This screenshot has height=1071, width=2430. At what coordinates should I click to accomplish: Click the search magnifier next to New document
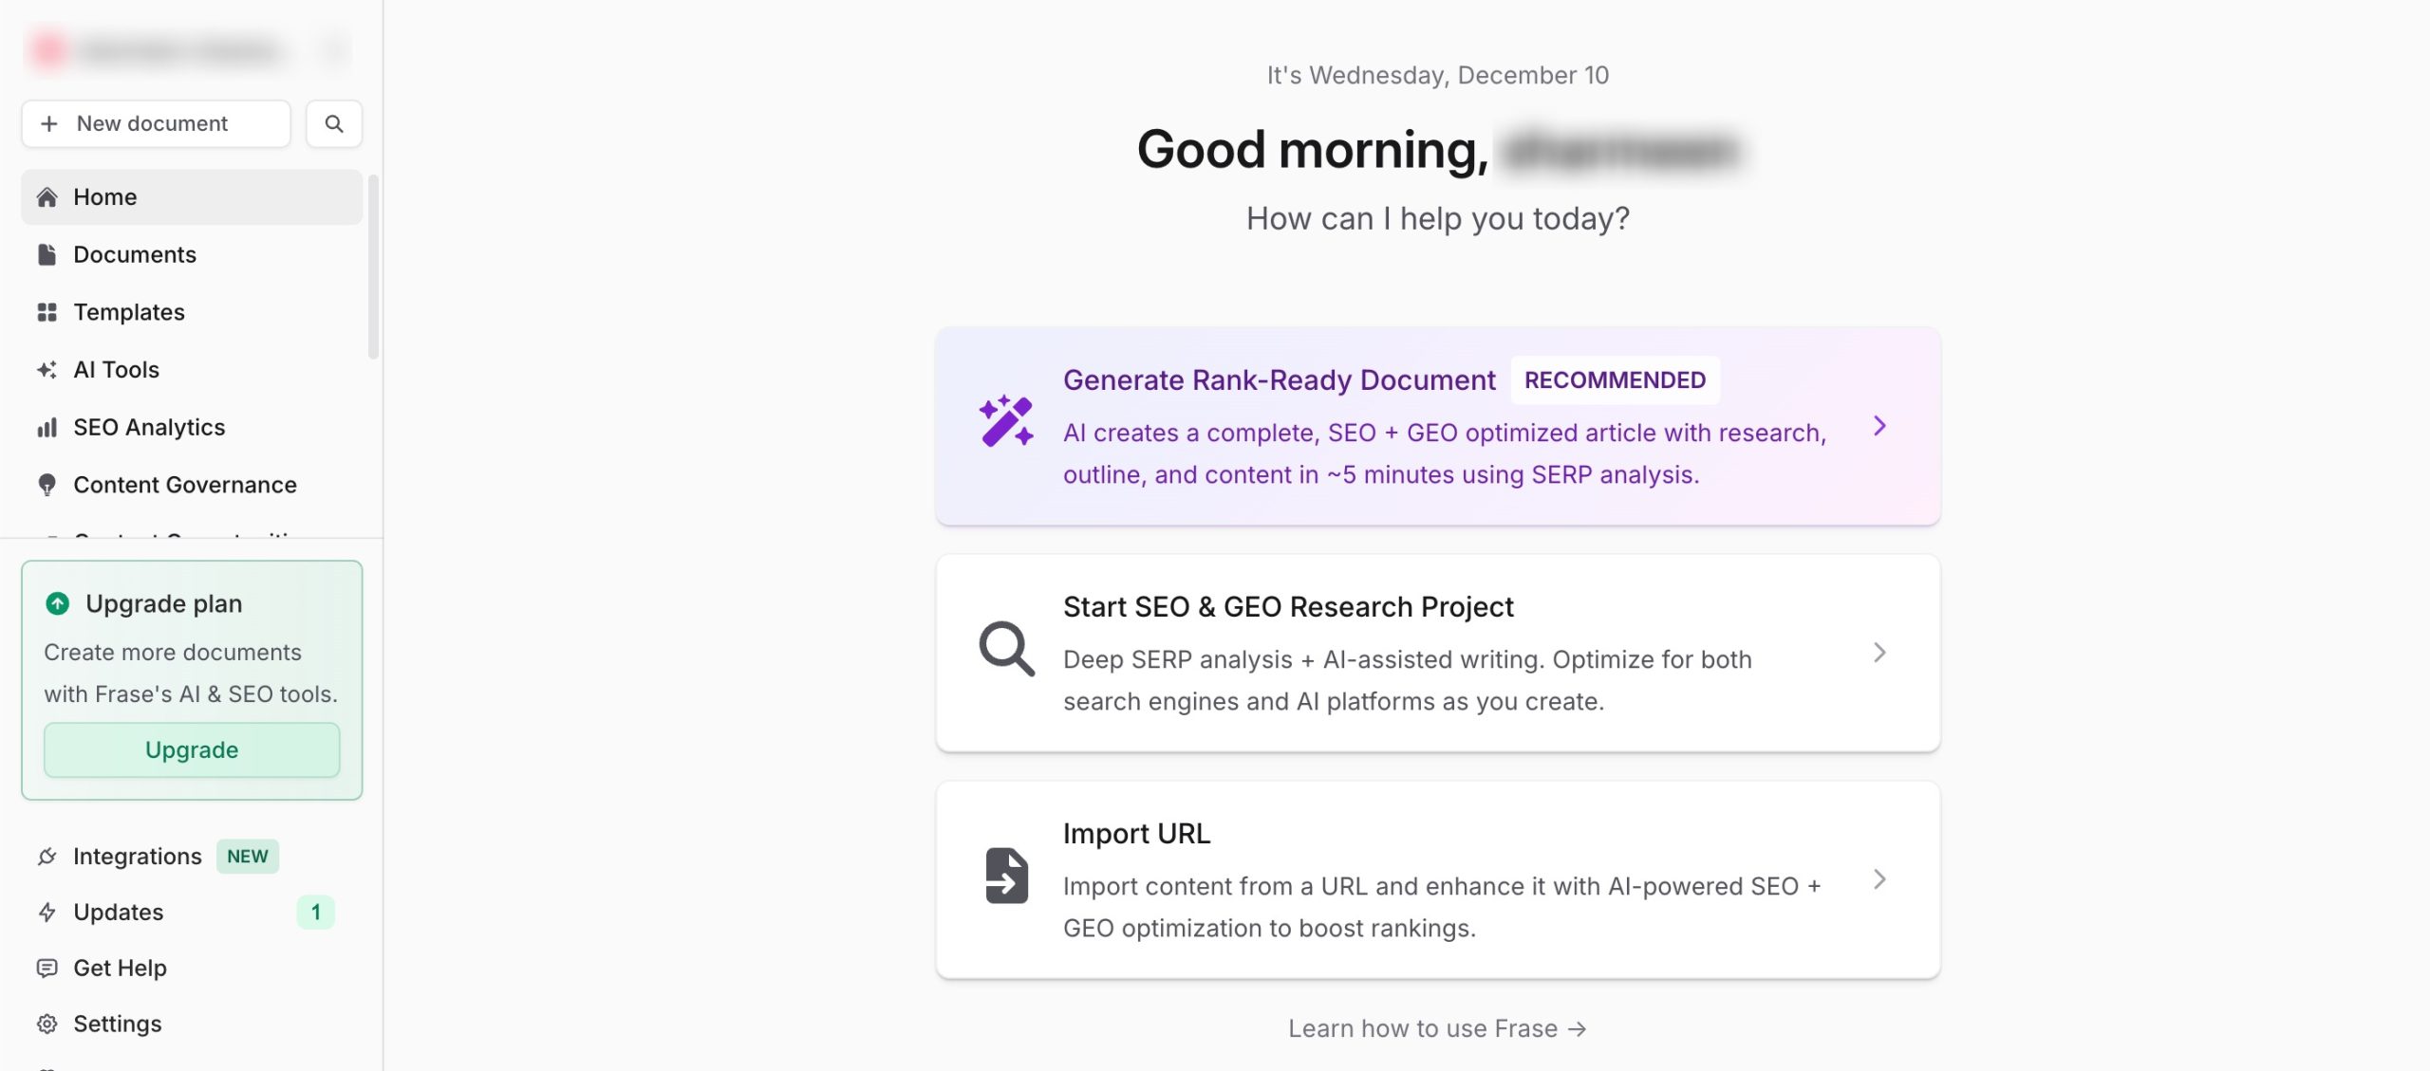[333, 123]
